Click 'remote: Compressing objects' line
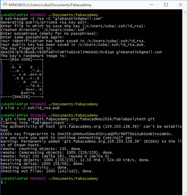Image resolution: width=187 pixels, height=195 pixels. point(57,153)
